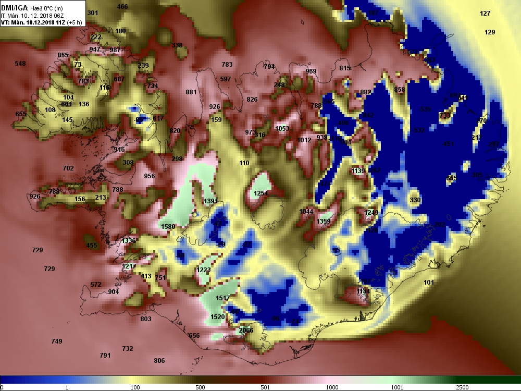Click the map value 127
This screenshot has height=391, width=521.
(485, 14)
